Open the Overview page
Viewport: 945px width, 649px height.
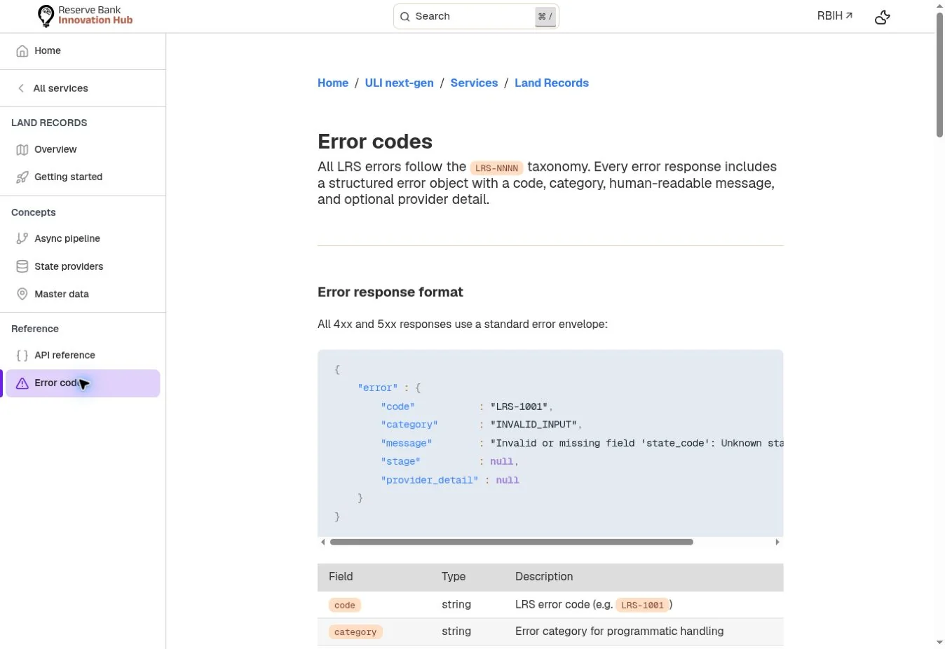coord(83,150)
